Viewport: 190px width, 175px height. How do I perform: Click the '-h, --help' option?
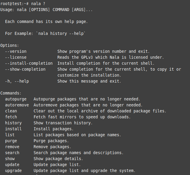(17, 81)
